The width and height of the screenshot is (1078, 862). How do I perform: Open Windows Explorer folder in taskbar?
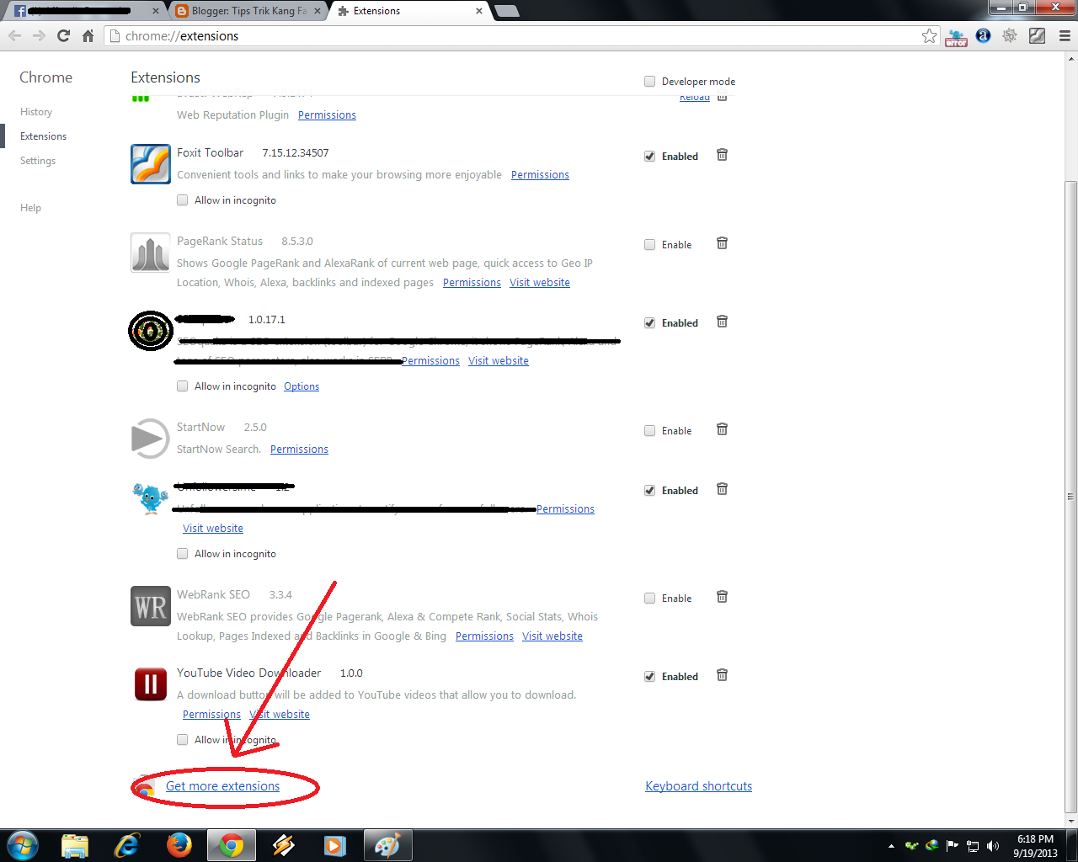pyautogui.click(x=75, y=845)
